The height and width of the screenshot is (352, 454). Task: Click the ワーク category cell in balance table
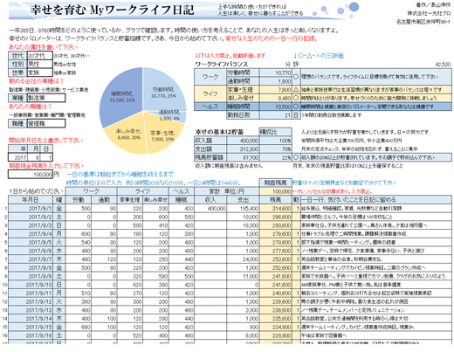(210, 77)
